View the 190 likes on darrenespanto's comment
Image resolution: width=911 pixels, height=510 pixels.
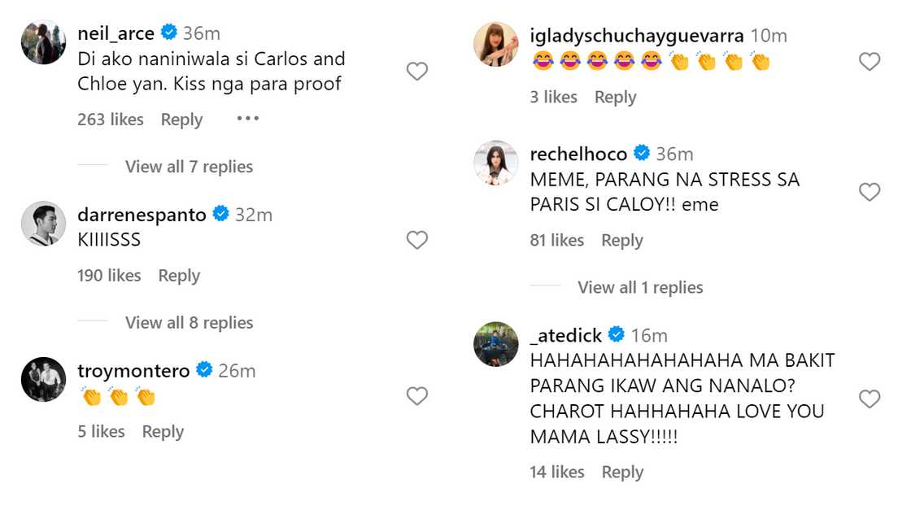pyautogui.click(x=109, y=276)
